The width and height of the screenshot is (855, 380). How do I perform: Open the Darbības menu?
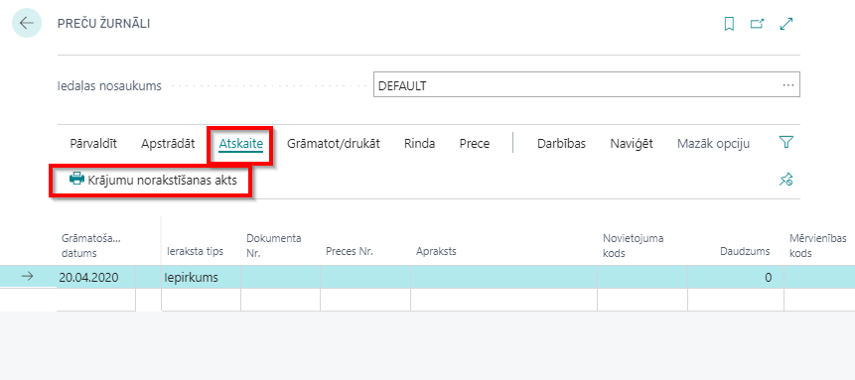561,144
